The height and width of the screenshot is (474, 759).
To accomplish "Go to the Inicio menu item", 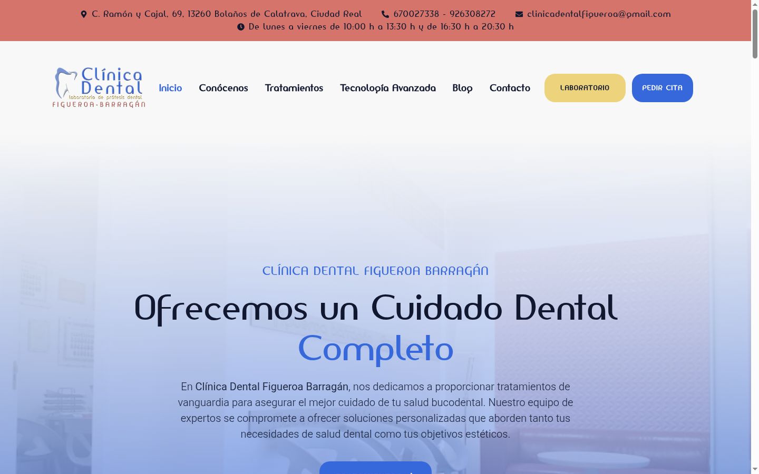I will [170, 88].
